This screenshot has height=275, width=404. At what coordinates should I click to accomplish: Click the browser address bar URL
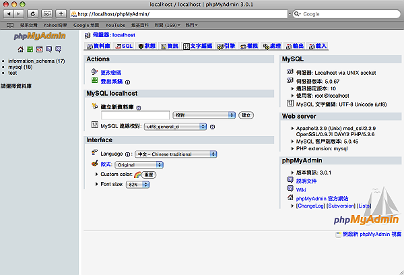pos(179,14)
